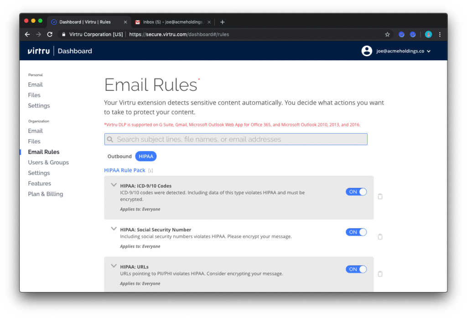
Task: Open a new browser tab
Action: (x=223, y=22)
